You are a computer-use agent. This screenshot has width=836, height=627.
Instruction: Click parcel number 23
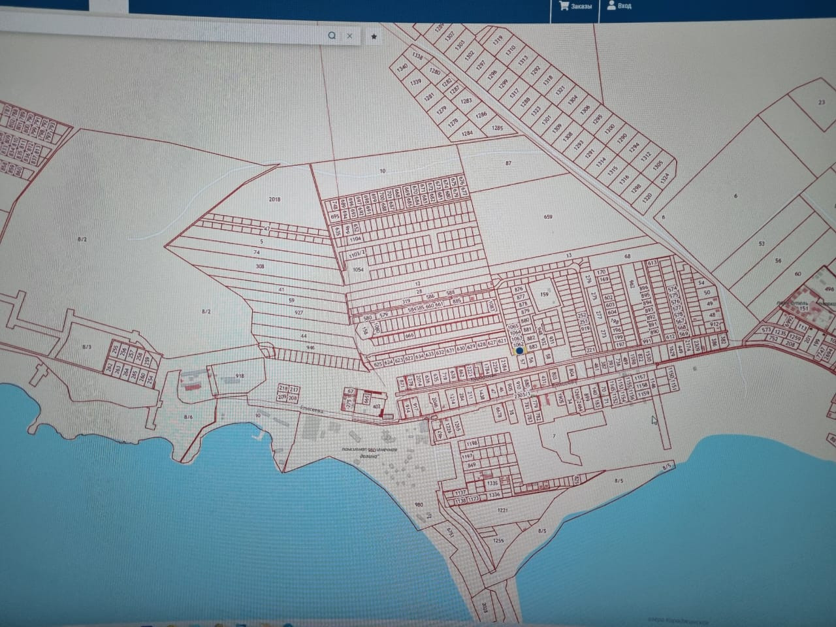[822, 103]
